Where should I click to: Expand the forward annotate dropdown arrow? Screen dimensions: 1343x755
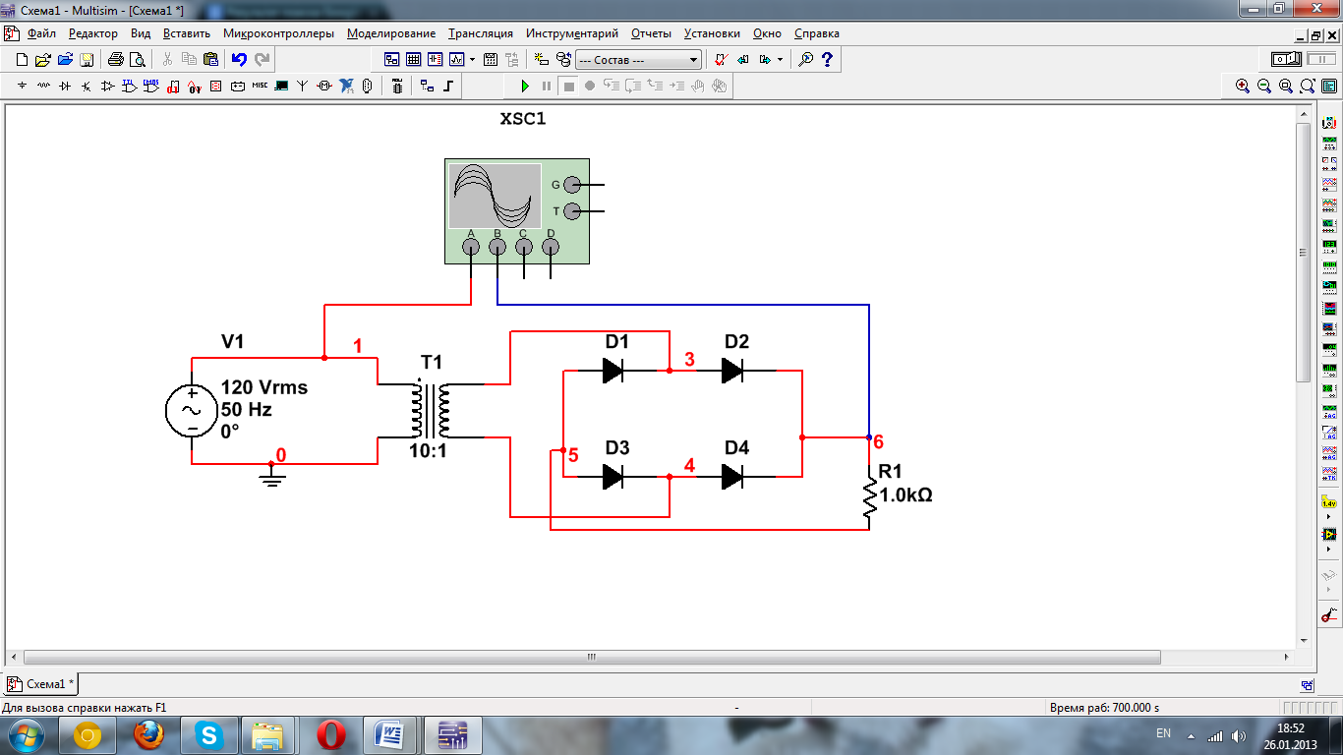tap(780, 59)
